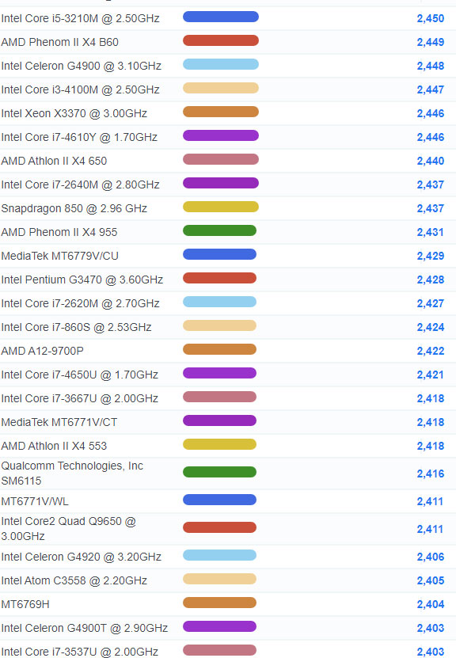Open Intel Core i7-4650U @ 1.70GHz
The width and height of the screenshot is (456, 658).
coord(79,375)
